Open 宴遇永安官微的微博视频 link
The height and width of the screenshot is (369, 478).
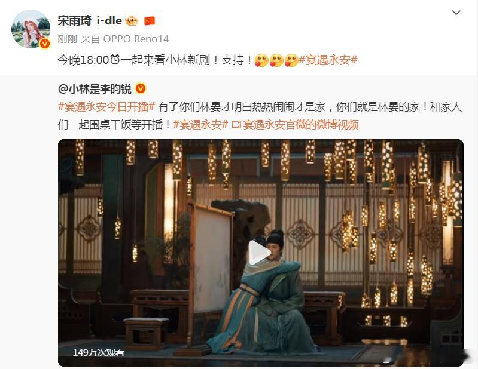pyautogui.click(x=300, y=125)
